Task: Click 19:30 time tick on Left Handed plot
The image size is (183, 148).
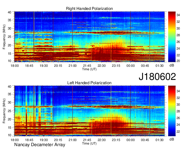Action: pyautogui.click(x=44, y=140)
